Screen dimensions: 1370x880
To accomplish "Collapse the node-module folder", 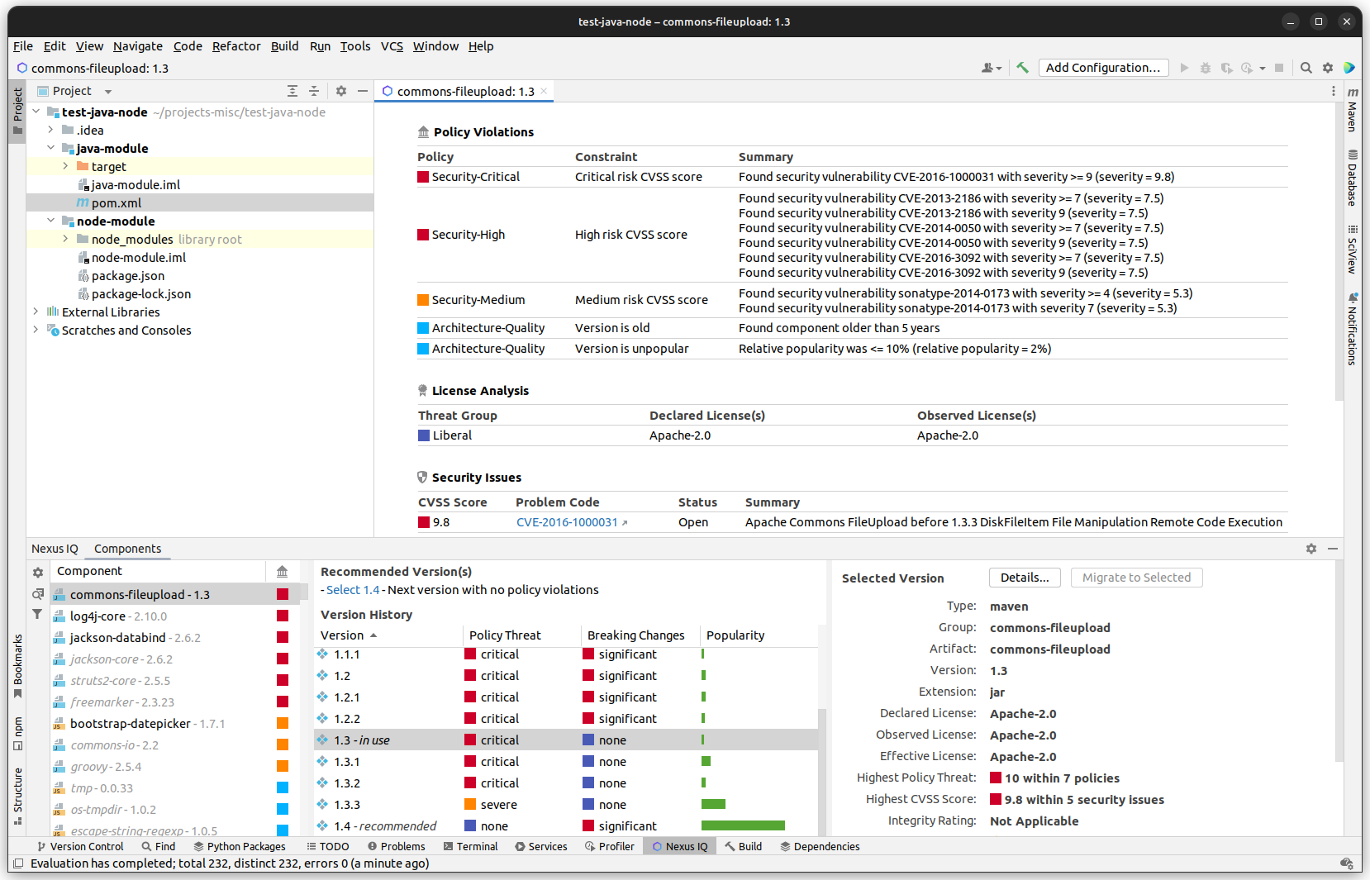I will pos(51,221).
